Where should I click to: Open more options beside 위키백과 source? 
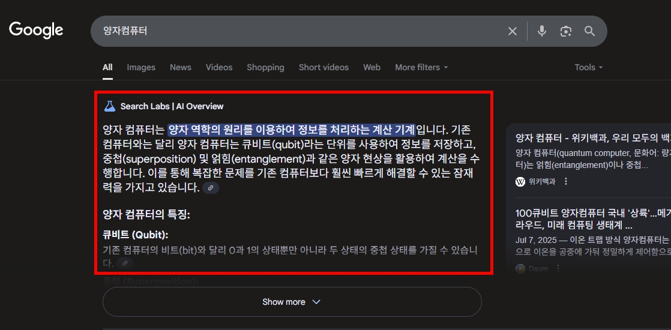566,181
